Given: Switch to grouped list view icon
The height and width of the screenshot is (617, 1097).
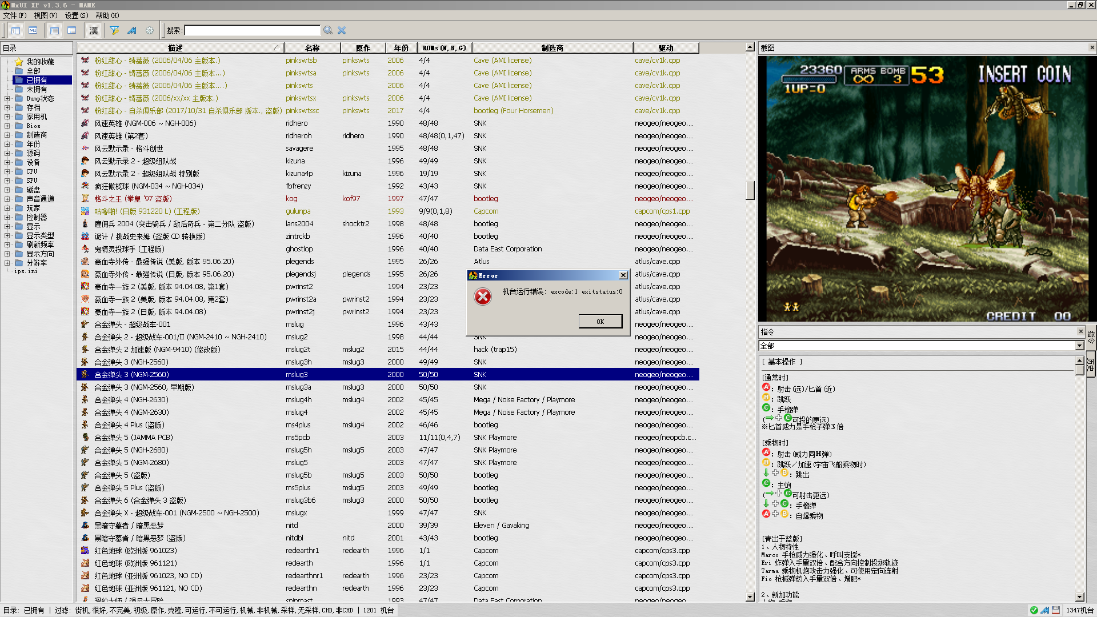Looking at the screenshot, I should pyautogui.click(x=71, y=30).
